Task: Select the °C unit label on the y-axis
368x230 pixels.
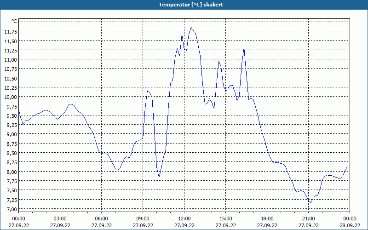Action: click(x=14, y=21)
